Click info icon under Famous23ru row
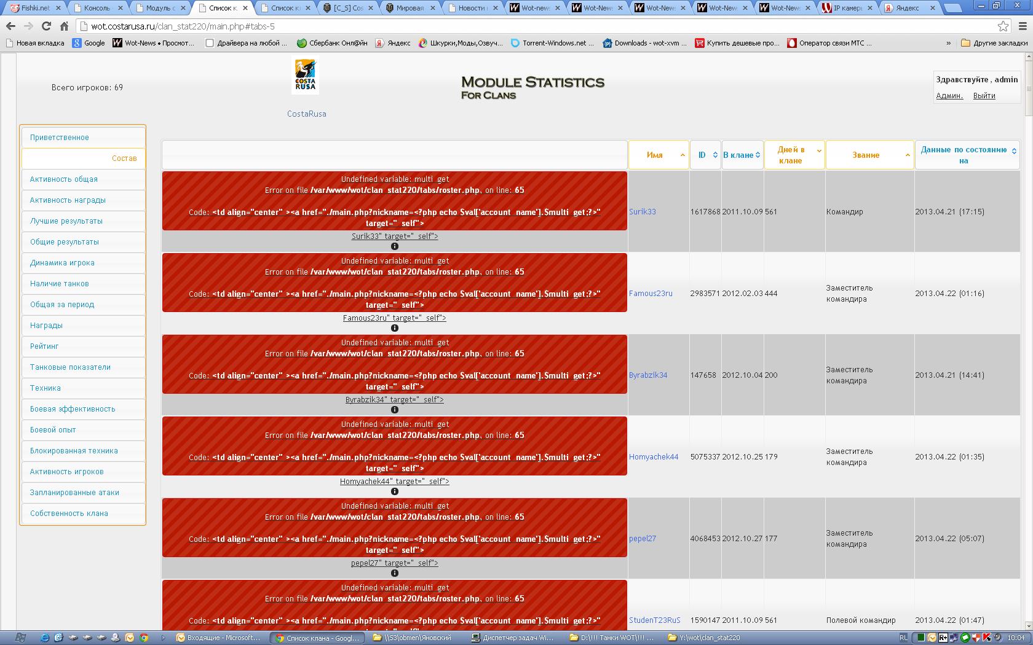This screenshot has height=645, width=1033. point(395,328)
